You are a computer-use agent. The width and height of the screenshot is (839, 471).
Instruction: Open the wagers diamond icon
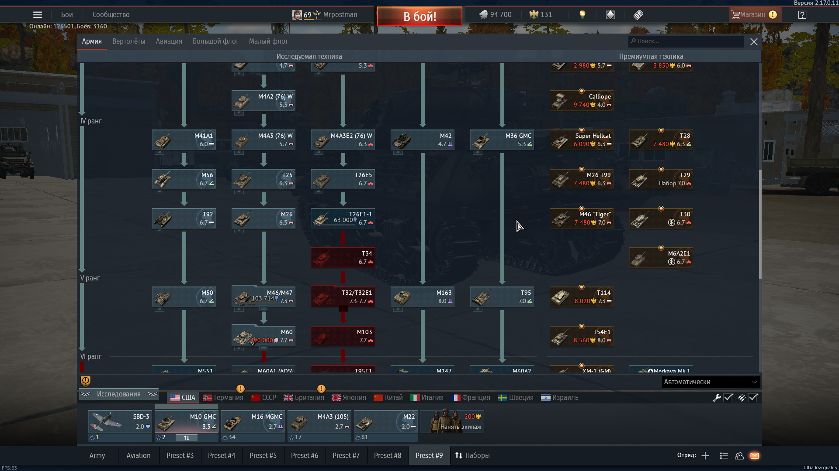(610, 15)
